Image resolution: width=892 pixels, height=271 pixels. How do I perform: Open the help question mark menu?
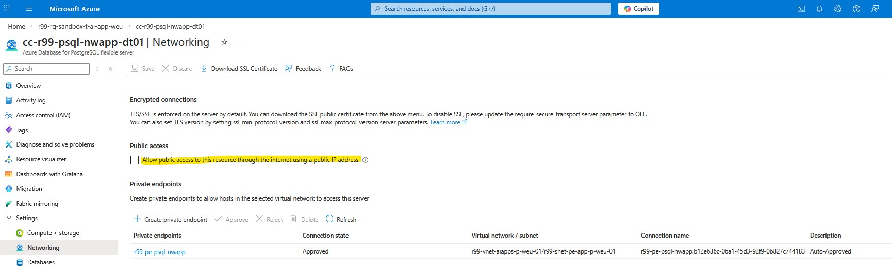coord(856,9)
